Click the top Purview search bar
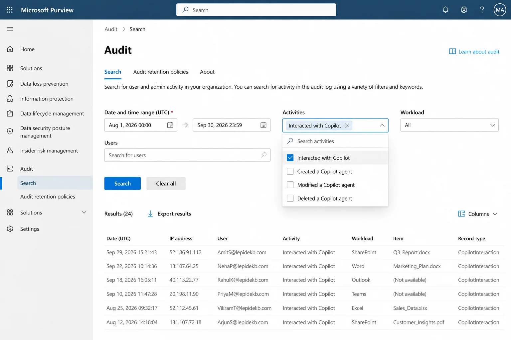 [256, 10]
